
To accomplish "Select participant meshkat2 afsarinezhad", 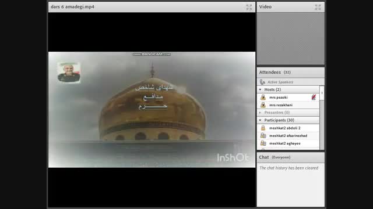I will click(288, 135).
